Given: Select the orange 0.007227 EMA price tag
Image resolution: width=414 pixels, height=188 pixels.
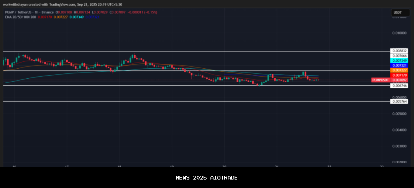Looking at the screenshot, I should tap(399, 70).
